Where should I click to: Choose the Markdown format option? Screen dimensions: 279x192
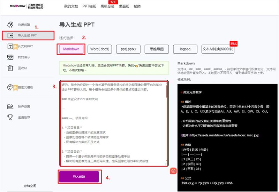coord(71,49)
